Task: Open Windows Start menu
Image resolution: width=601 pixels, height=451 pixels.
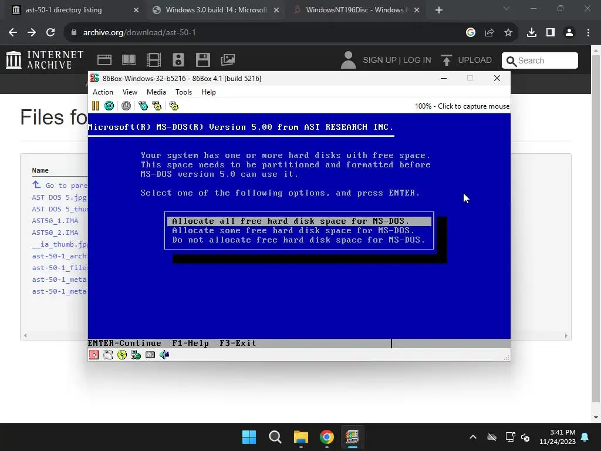Action: [x=249, y=437]
